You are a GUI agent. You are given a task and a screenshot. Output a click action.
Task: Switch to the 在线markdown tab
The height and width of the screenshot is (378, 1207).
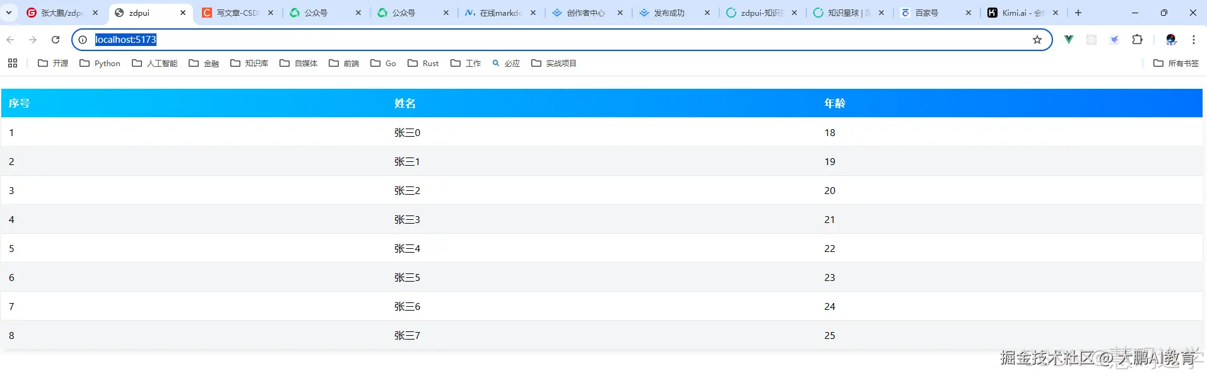coord(500,13)
